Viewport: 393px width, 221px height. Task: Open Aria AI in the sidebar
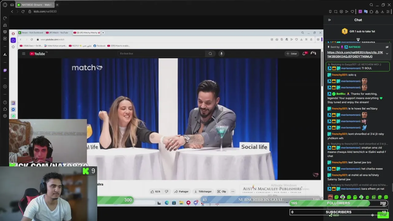(x=5, y=55)
